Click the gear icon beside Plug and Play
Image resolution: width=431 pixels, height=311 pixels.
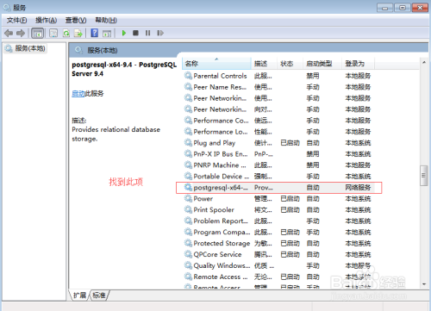pyautogui.click(x=188, y=142)
